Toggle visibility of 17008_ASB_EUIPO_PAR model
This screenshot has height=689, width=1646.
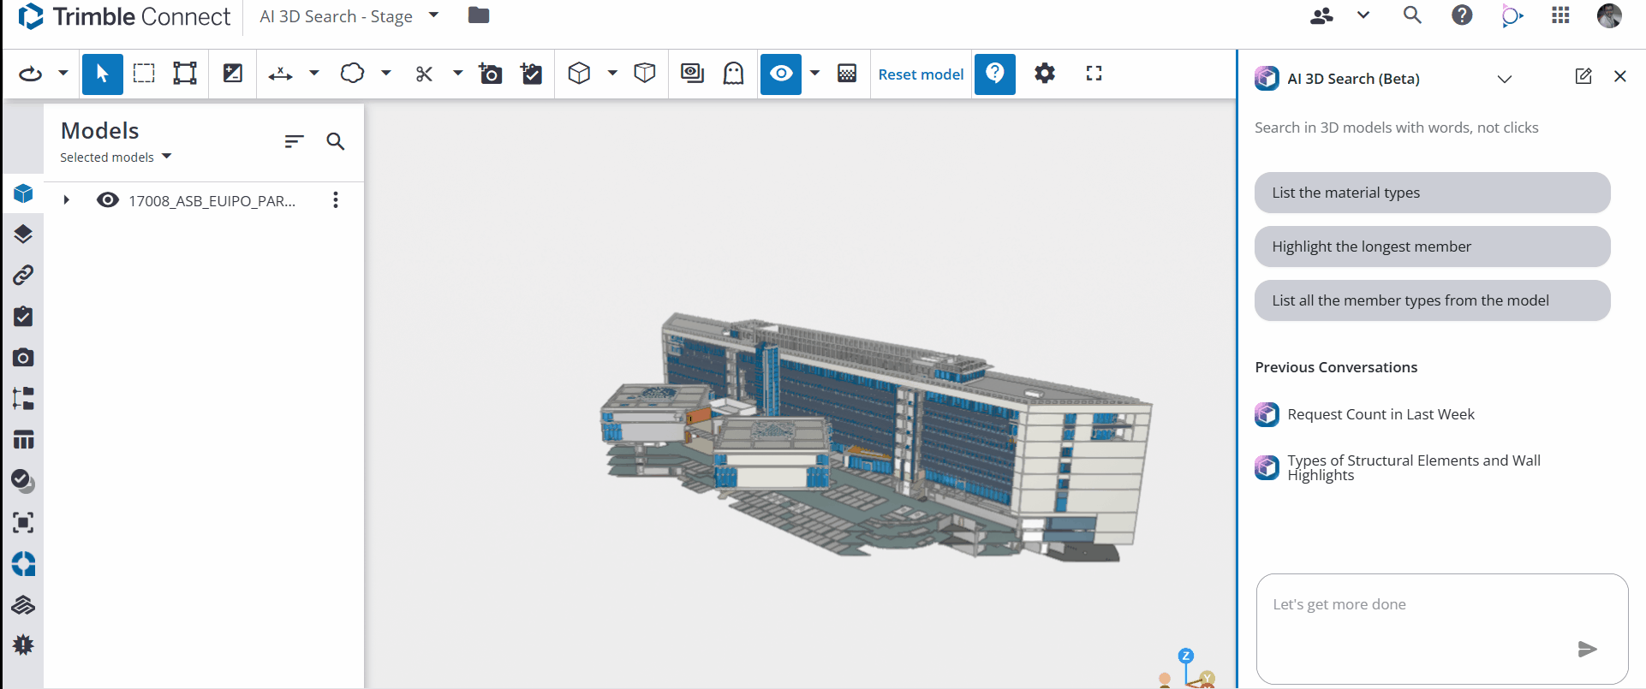pos(108,200)
